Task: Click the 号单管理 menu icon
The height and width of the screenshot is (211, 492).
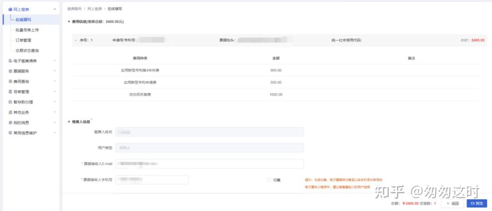Action: coord(11,92)
